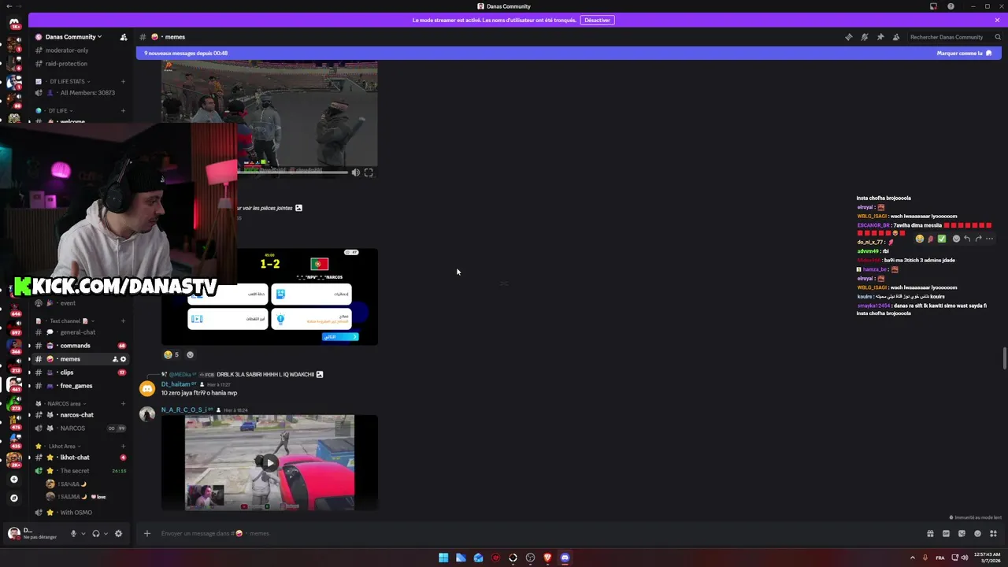Toggle notification settings bell in header
1008x567 pixels.
click(x=864, y=37)
